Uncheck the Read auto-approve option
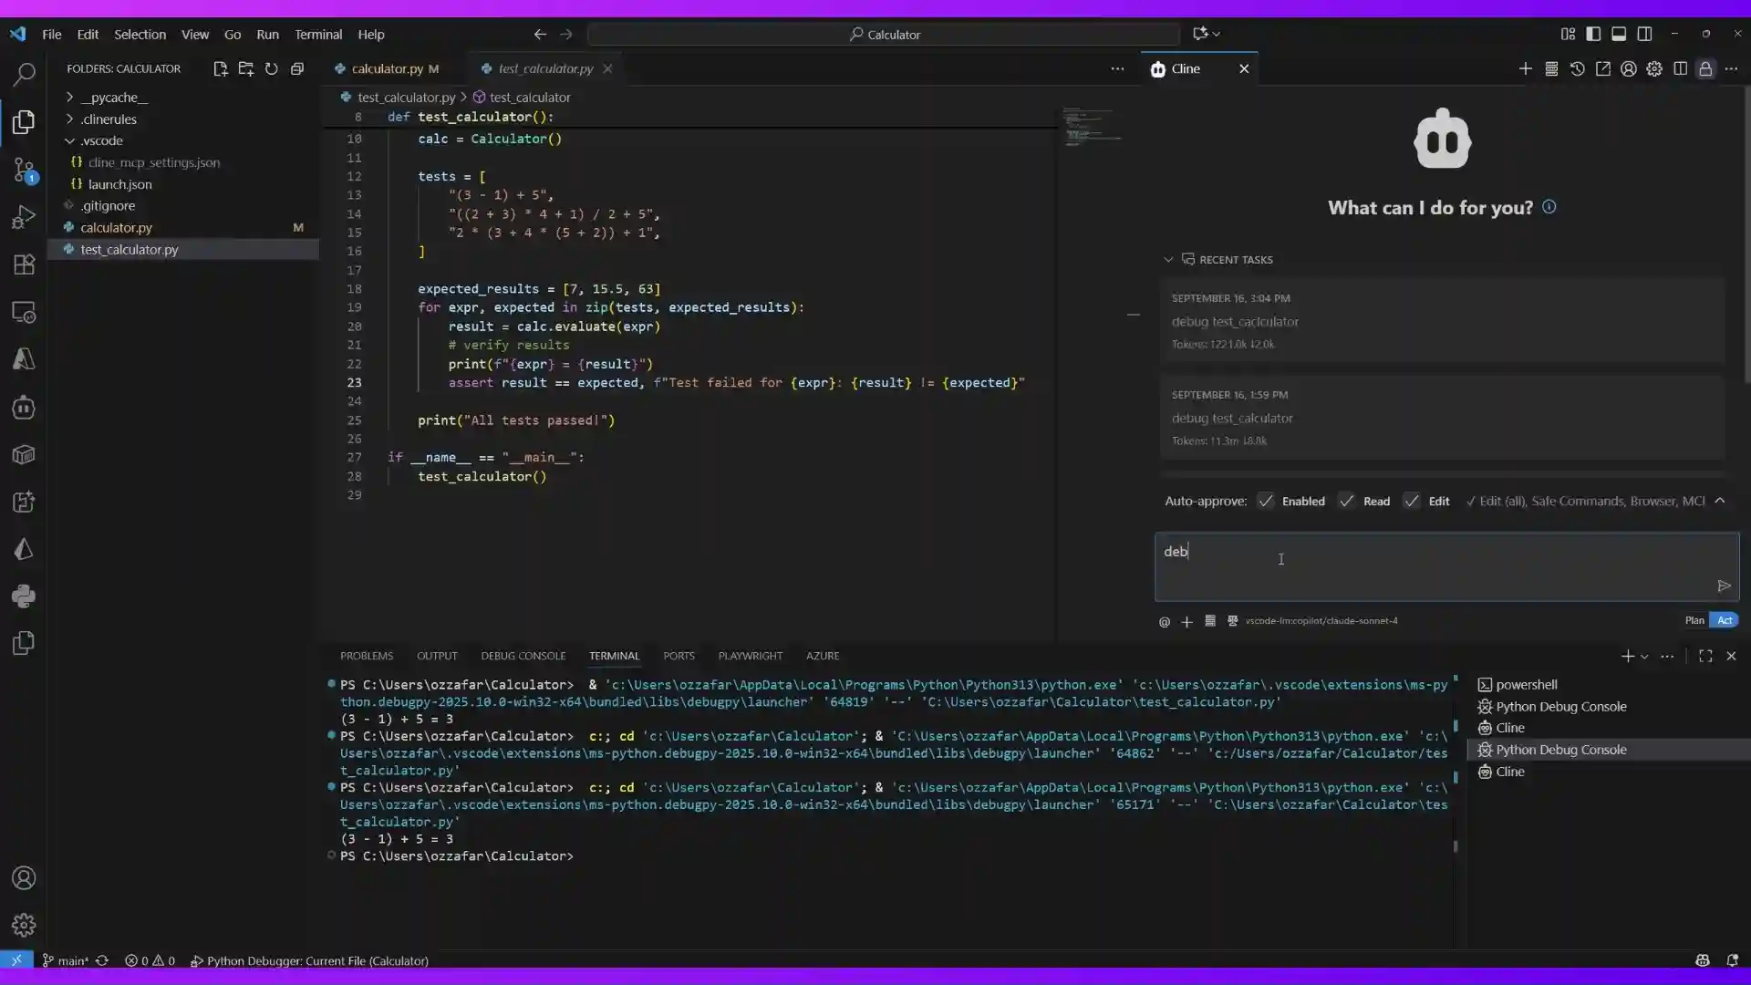Viewport: 1751px width, 985px height. [1347, 502]
